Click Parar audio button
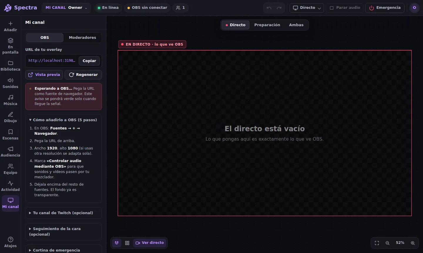Viewport: 423px width, 253px height. [345, 8]
